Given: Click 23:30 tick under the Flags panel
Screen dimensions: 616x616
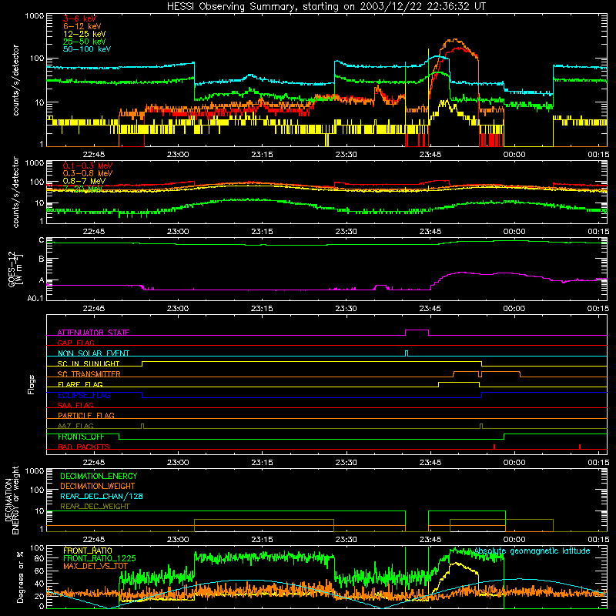Looking at the screenshot, I should 346,463.
